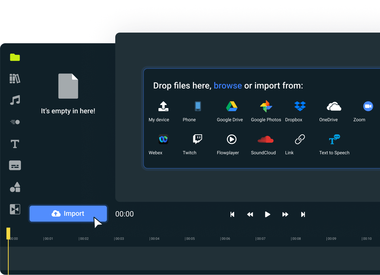
Task: Click the Import button
Action: coord(68,213)
